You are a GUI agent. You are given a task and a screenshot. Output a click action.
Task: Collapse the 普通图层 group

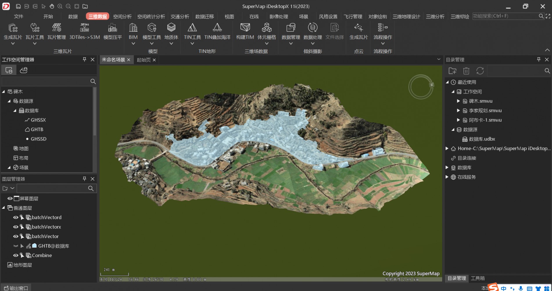(3, 208)
